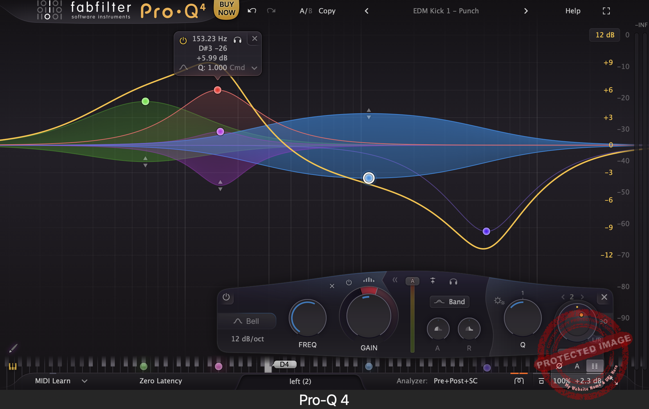Remove dynamic range with small X
This screenshot has height=409, width=649.
(x=332, y=286)
